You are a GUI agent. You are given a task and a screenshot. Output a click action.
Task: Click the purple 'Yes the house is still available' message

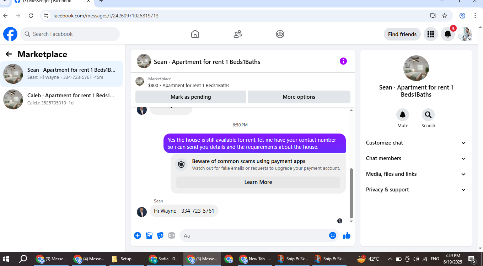(x=254, y=143)
